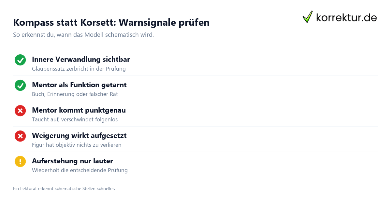
Task: Click the subtitle Figur hat objektiv nichts zu verlieren
Action: (77, 145)
